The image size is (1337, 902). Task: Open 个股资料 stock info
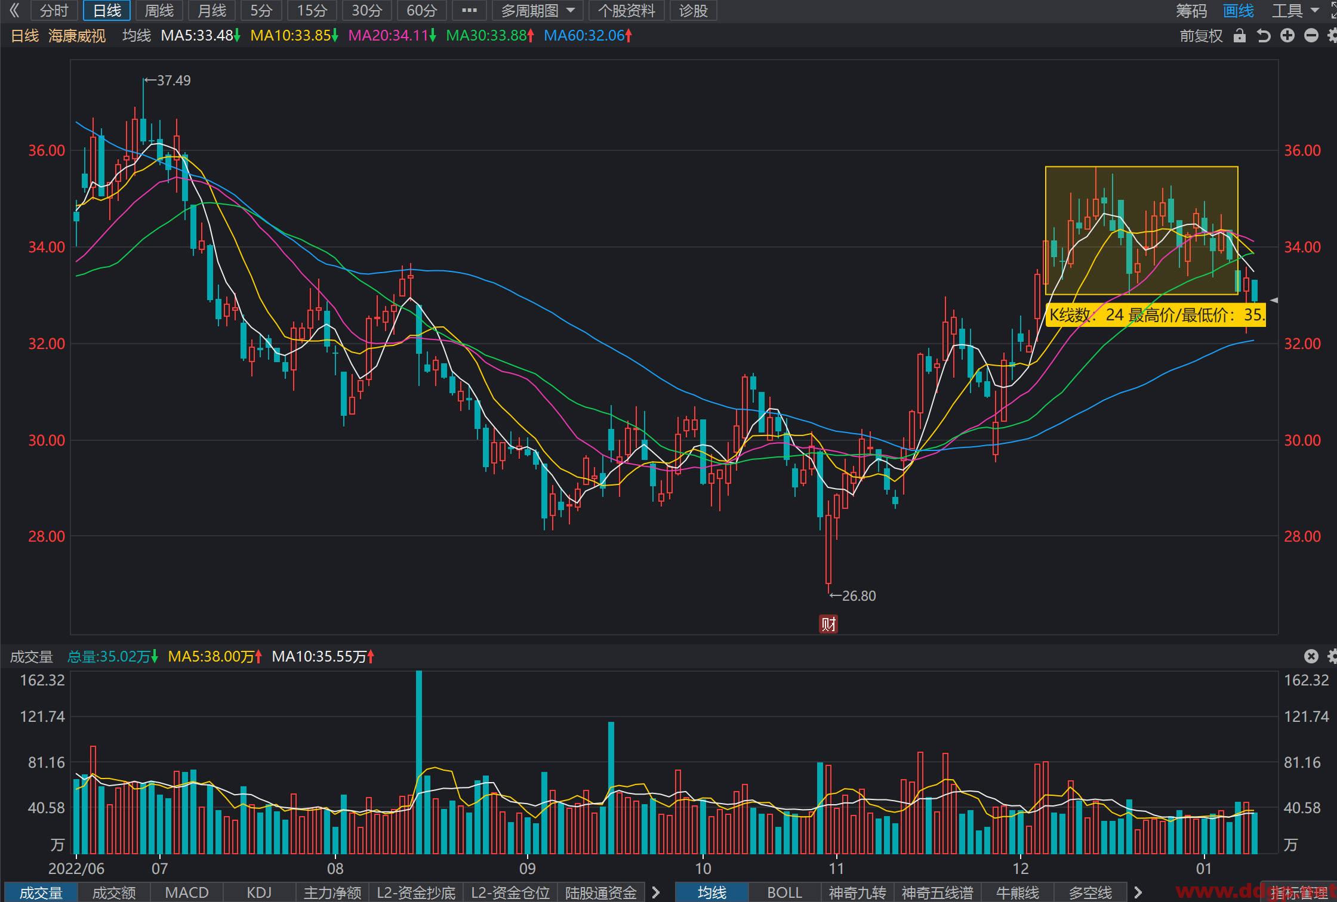(x=626, y=11)
